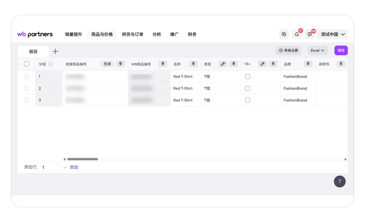This screenshot has height=222, width=365.
Task: Click FashionBrand cell in row 3
Action: [x=298, y=100]
